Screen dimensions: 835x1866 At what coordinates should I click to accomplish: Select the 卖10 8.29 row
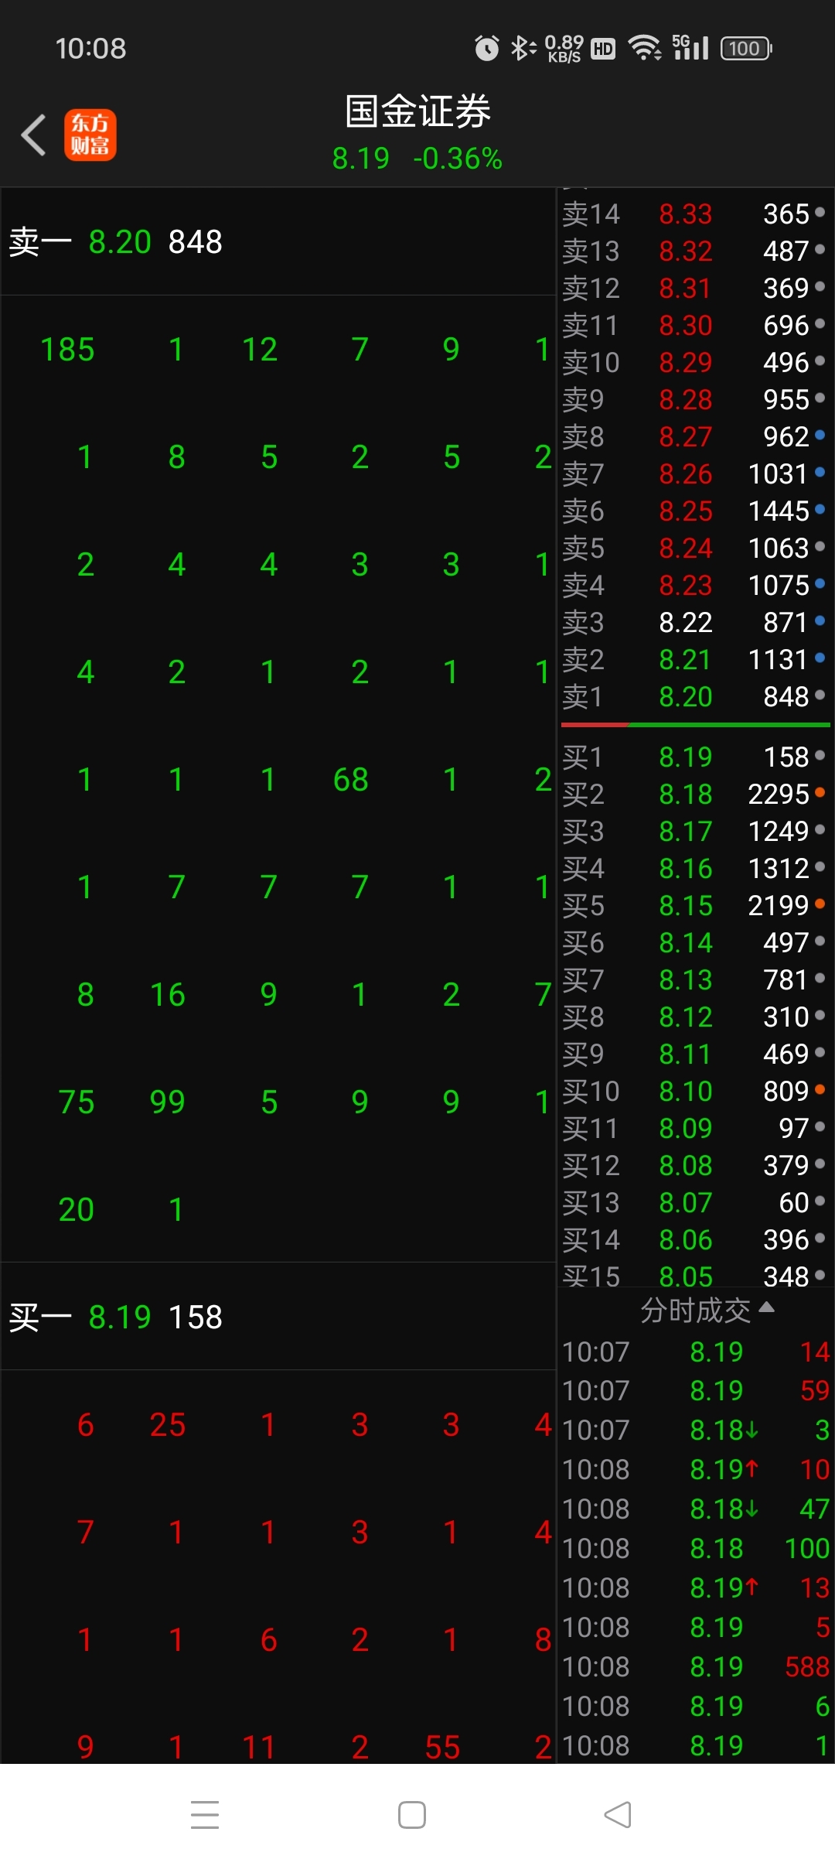pyautogui.click(x=695, y=362)
